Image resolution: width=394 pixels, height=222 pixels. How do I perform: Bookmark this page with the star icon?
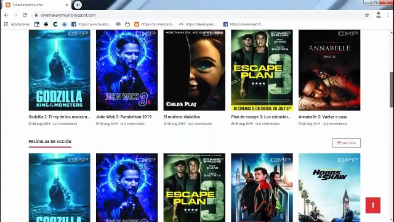367,15
